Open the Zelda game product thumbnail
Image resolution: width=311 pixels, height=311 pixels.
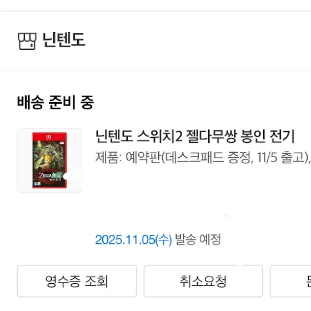pyautogui.click(x=49, y=160)
